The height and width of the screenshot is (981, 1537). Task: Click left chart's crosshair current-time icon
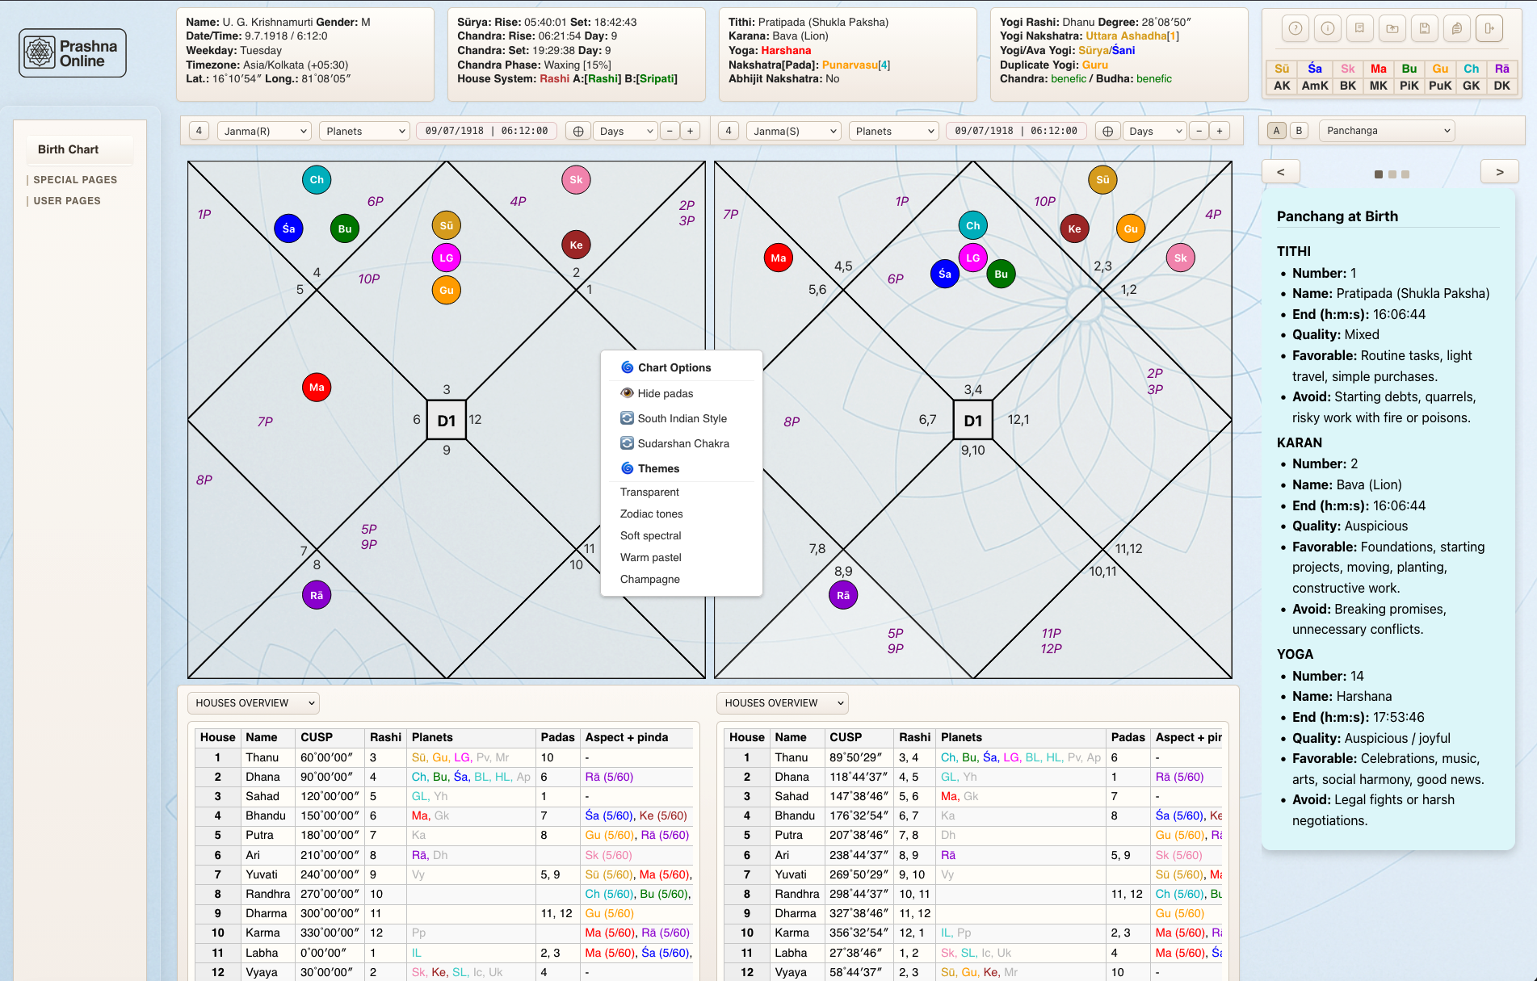tap(578, 131)
